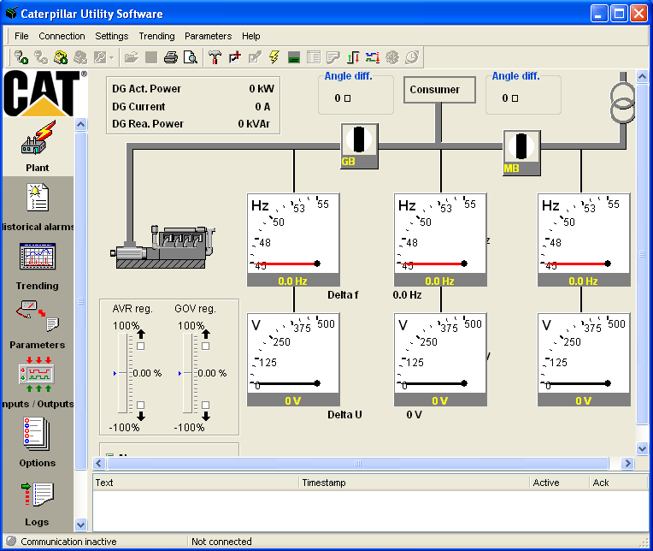Open the Connection menu
The width and height of the screenshot is (653, 551).
62,36
